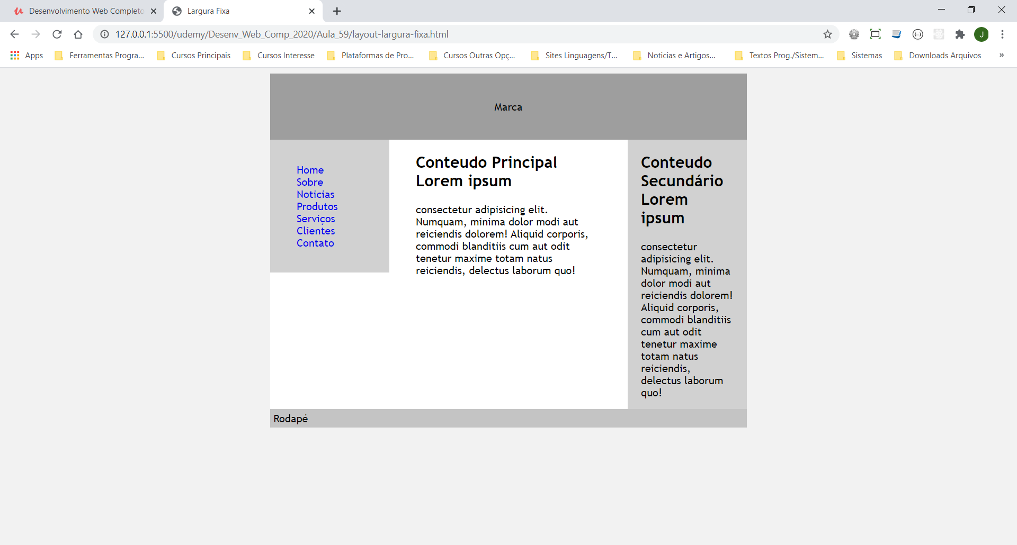Restore down the browser window
1017x545 pixels.
(971, 10)
